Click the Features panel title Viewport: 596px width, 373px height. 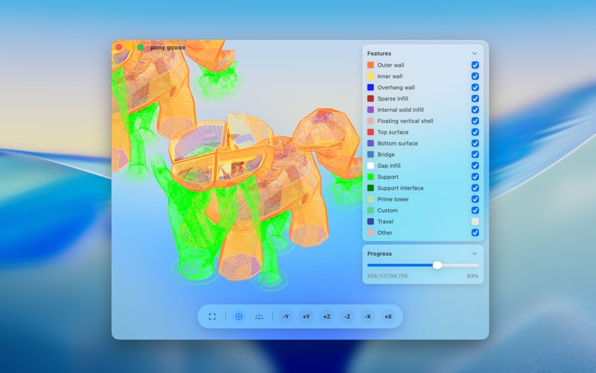tap(379, 53)
